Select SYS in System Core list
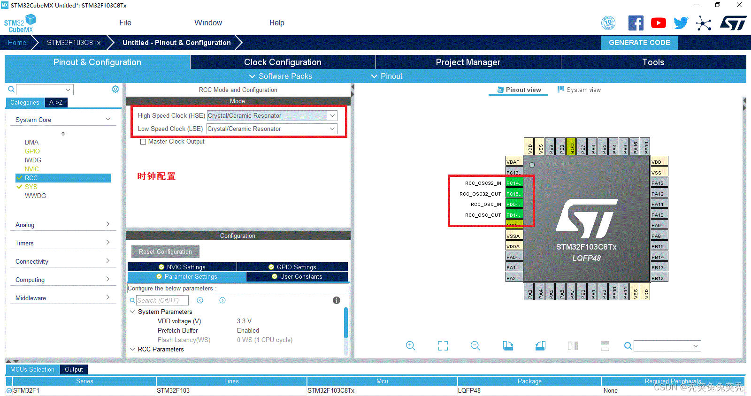 pos(31,187)
